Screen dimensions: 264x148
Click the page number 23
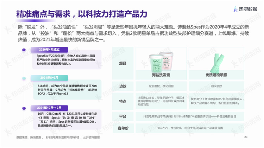pyautogui.click(x=246, y=137)
